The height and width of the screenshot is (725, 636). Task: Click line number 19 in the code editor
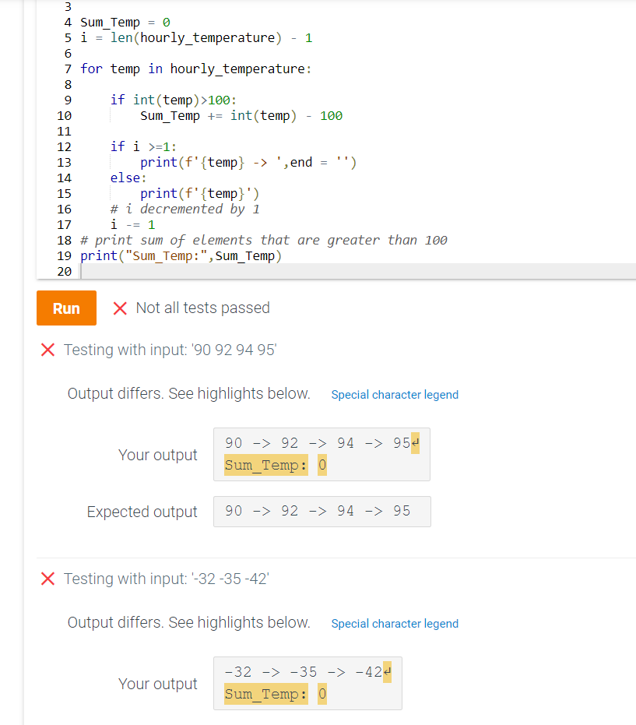[65, 255]
